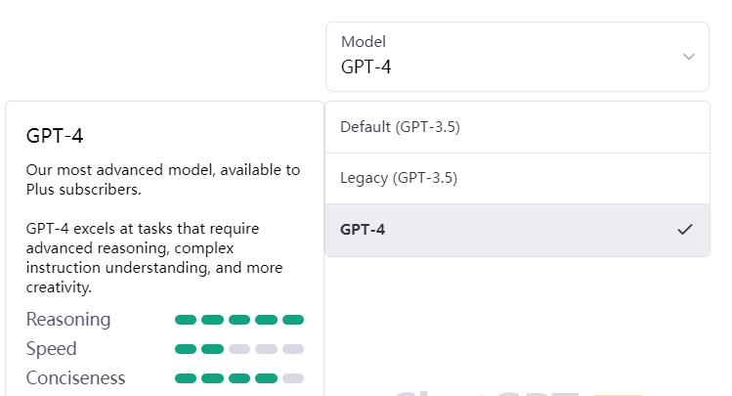Click the gray Conciseness pill

[x=293, y=378]
